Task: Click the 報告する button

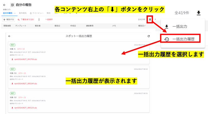Action: pyautogui.click(x=8, y=20)
